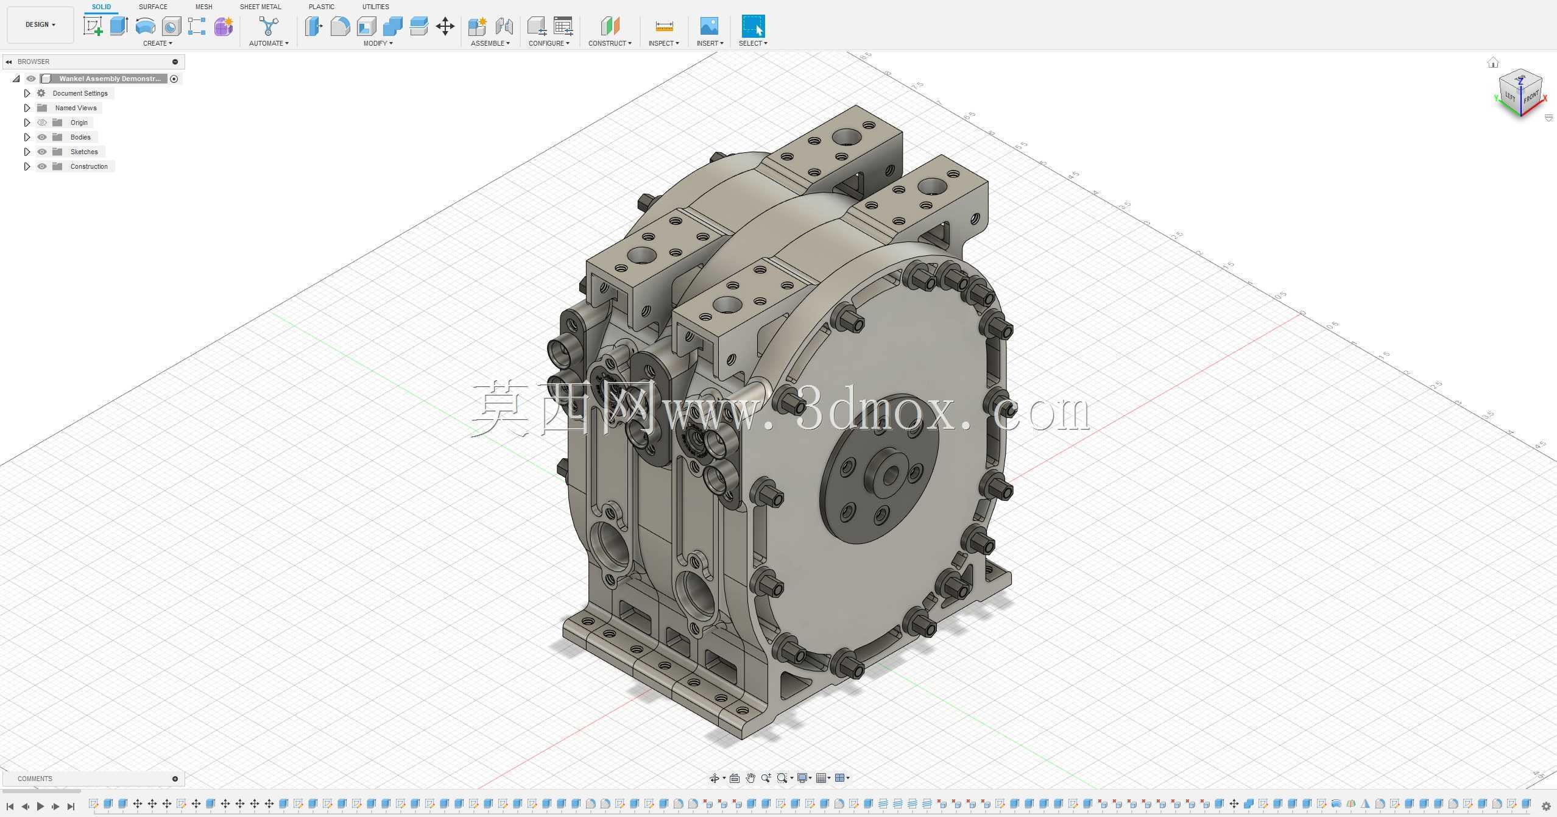Click the Offset Plane construct icon
The image size is (1557, 817).
click(x=610, y=26)
